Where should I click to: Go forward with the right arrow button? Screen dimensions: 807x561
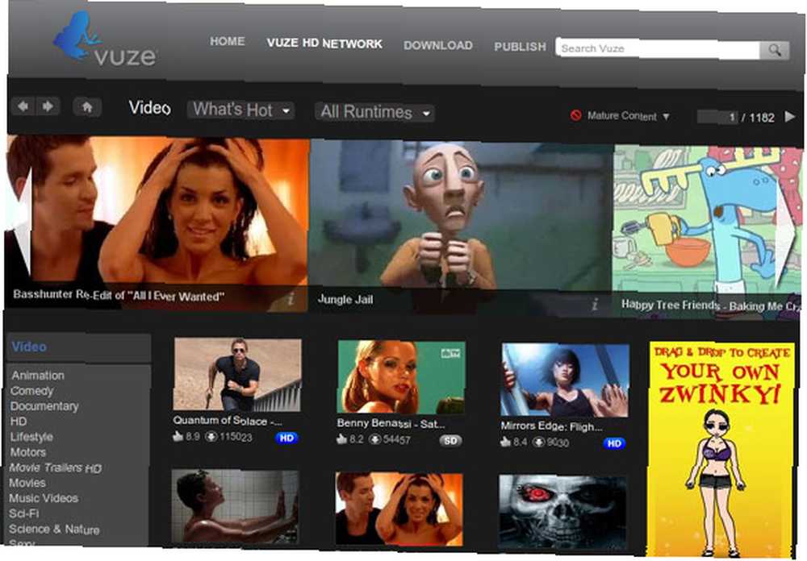48,106
